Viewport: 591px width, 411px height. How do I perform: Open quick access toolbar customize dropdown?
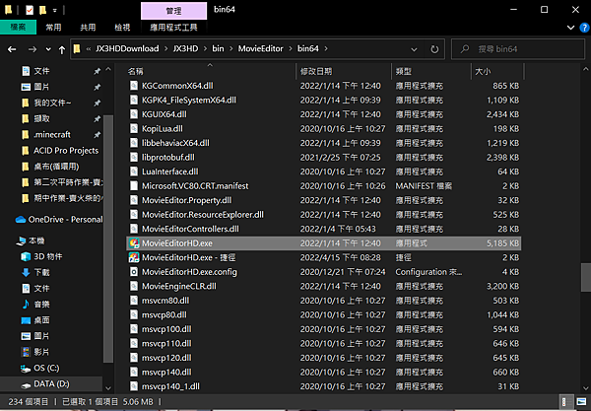pyautogui.click(x=54, y=11)
